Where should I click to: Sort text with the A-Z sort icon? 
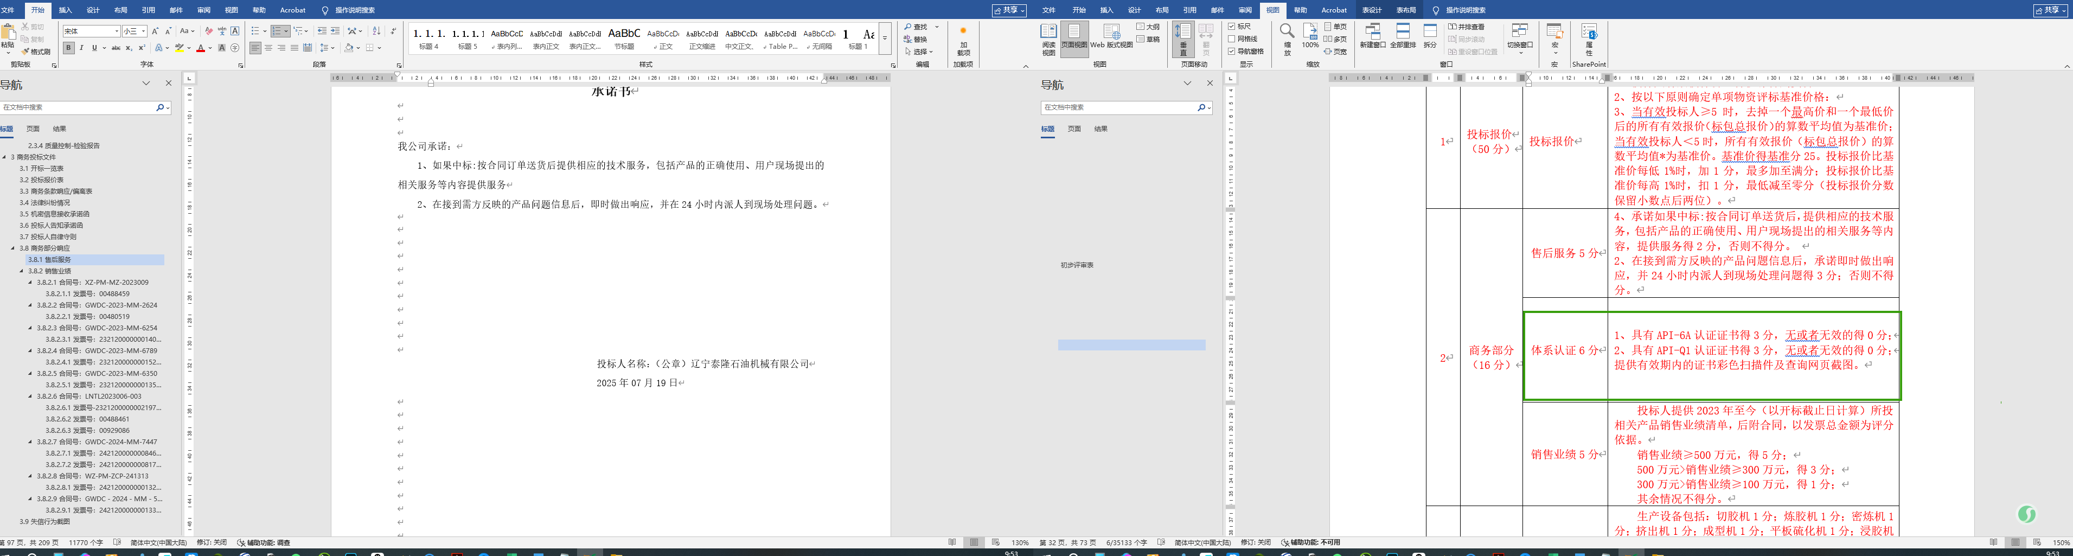pos(376,31)
